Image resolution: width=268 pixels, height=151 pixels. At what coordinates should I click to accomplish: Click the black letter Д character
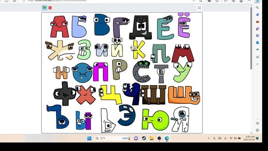[141, 27]
